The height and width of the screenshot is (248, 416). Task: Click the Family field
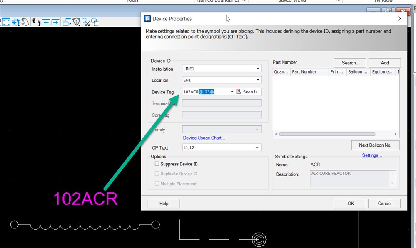point(222,130)
